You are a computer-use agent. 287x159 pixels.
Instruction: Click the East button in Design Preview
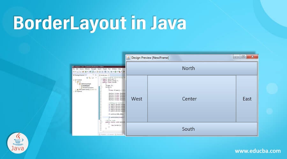[247, 99]
